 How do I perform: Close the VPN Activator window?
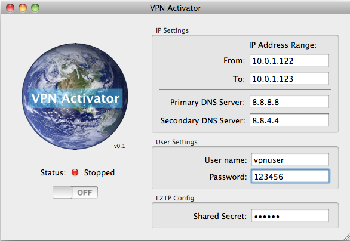pos(10,8)
